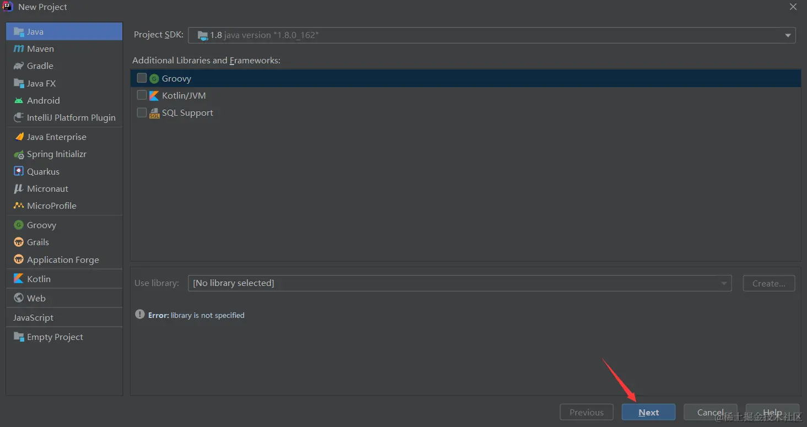The width and height of the screenshot is (807, 427).
Task: Click the Cancel button
Action: click(710, 412)
